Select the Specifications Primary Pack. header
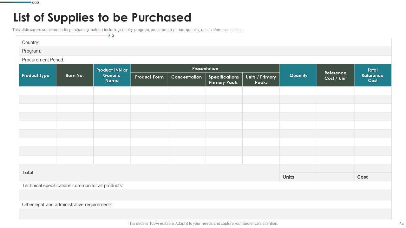This screenshot has width=406, height=228. pyautogui.click(x=224, y=80)
